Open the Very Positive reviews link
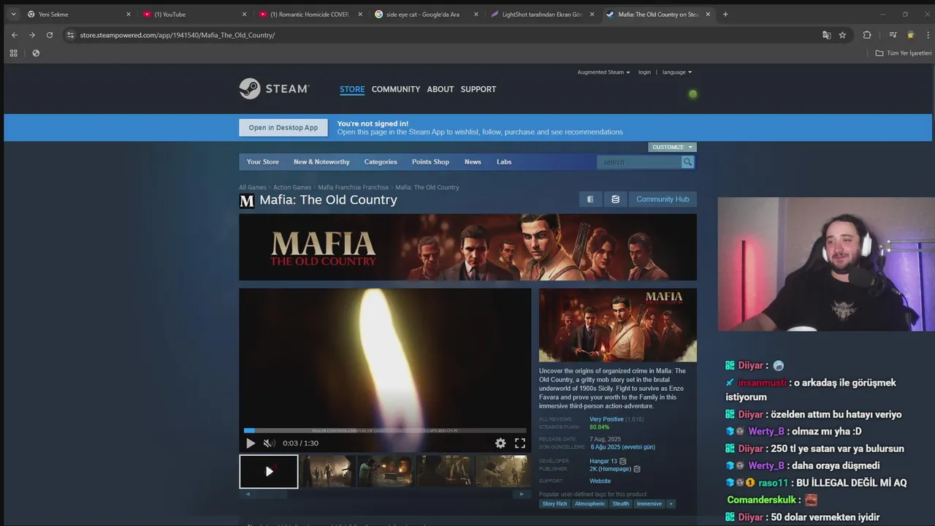935x526 pixels. point(606,419)
